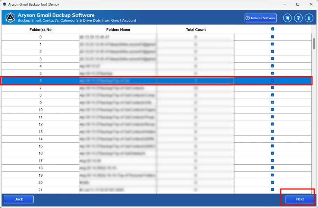The image size is (318, 208).
Task: Click the Aryson logo in header
Action: point(10,18)
